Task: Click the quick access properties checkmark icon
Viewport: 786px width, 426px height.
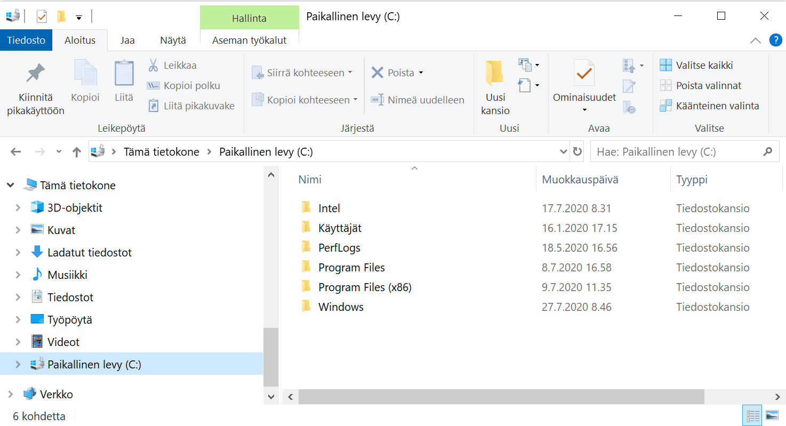Action: pos(42,17)
